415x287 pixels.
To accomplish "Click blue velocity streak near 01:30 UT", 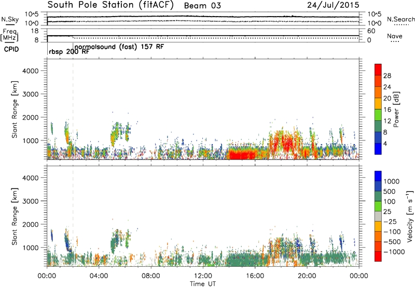I will 67,242.
